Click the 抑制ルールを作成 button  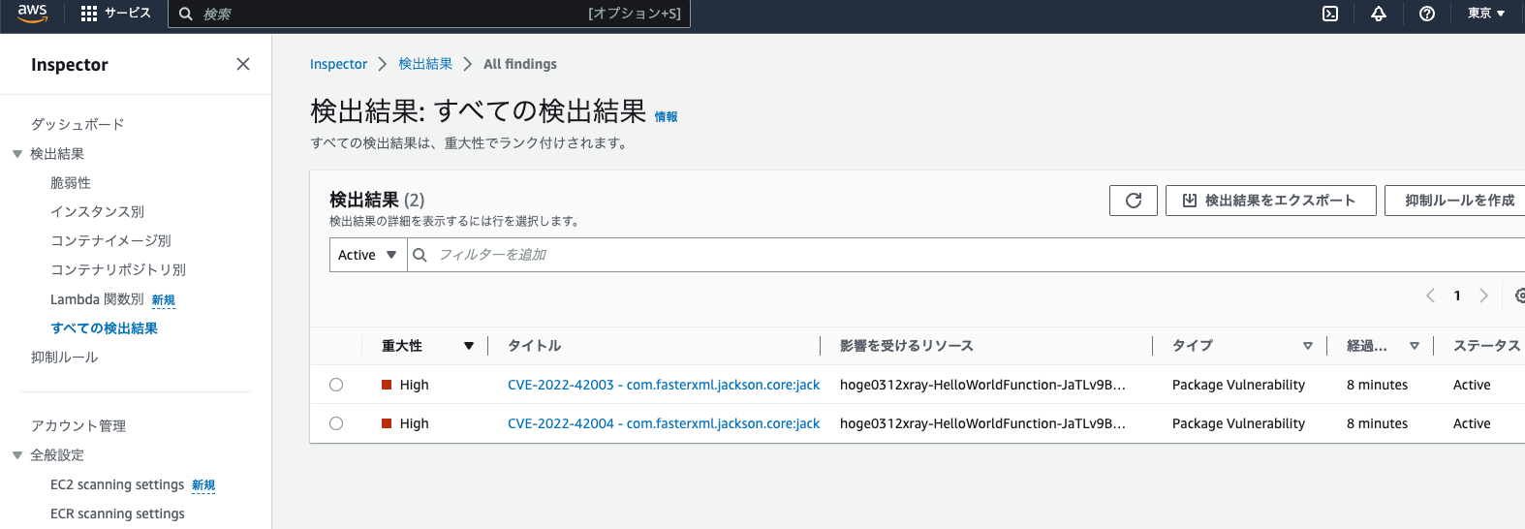(1455, 201)
